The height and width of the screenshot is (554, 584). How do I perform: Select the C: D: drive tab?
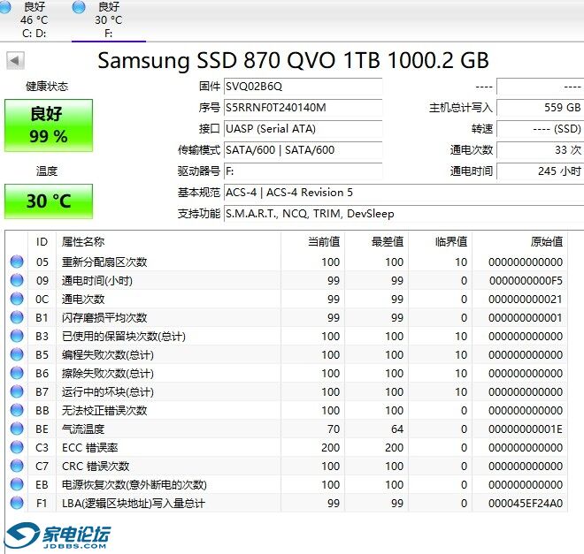[x=34, y=19]
